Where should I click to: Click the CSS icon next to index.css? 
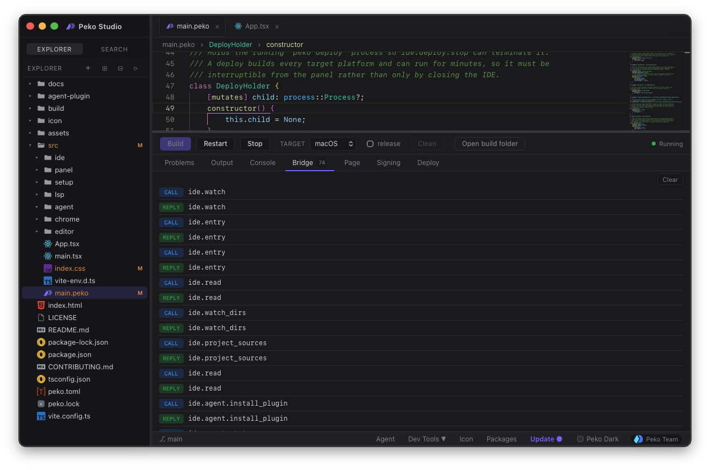tap(48, 269)
